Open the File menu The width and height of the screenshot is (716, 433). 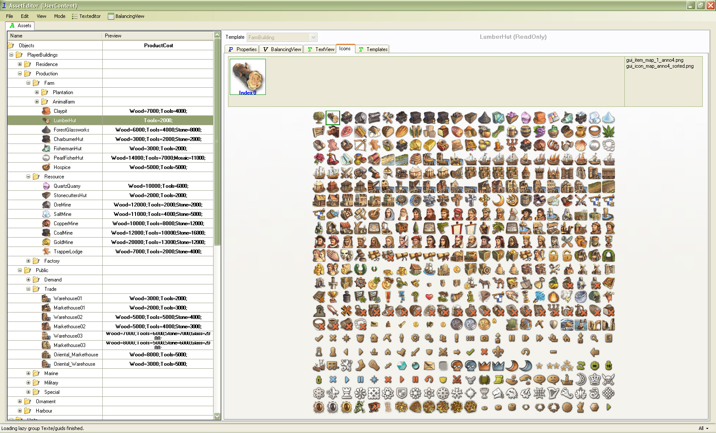click(x=9, y=16)
